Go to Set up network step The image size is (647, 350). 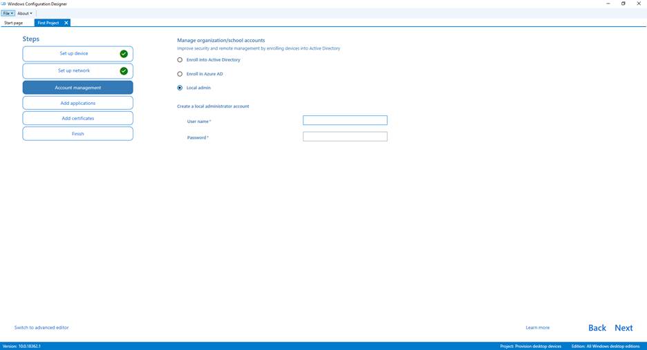point(77,71)
